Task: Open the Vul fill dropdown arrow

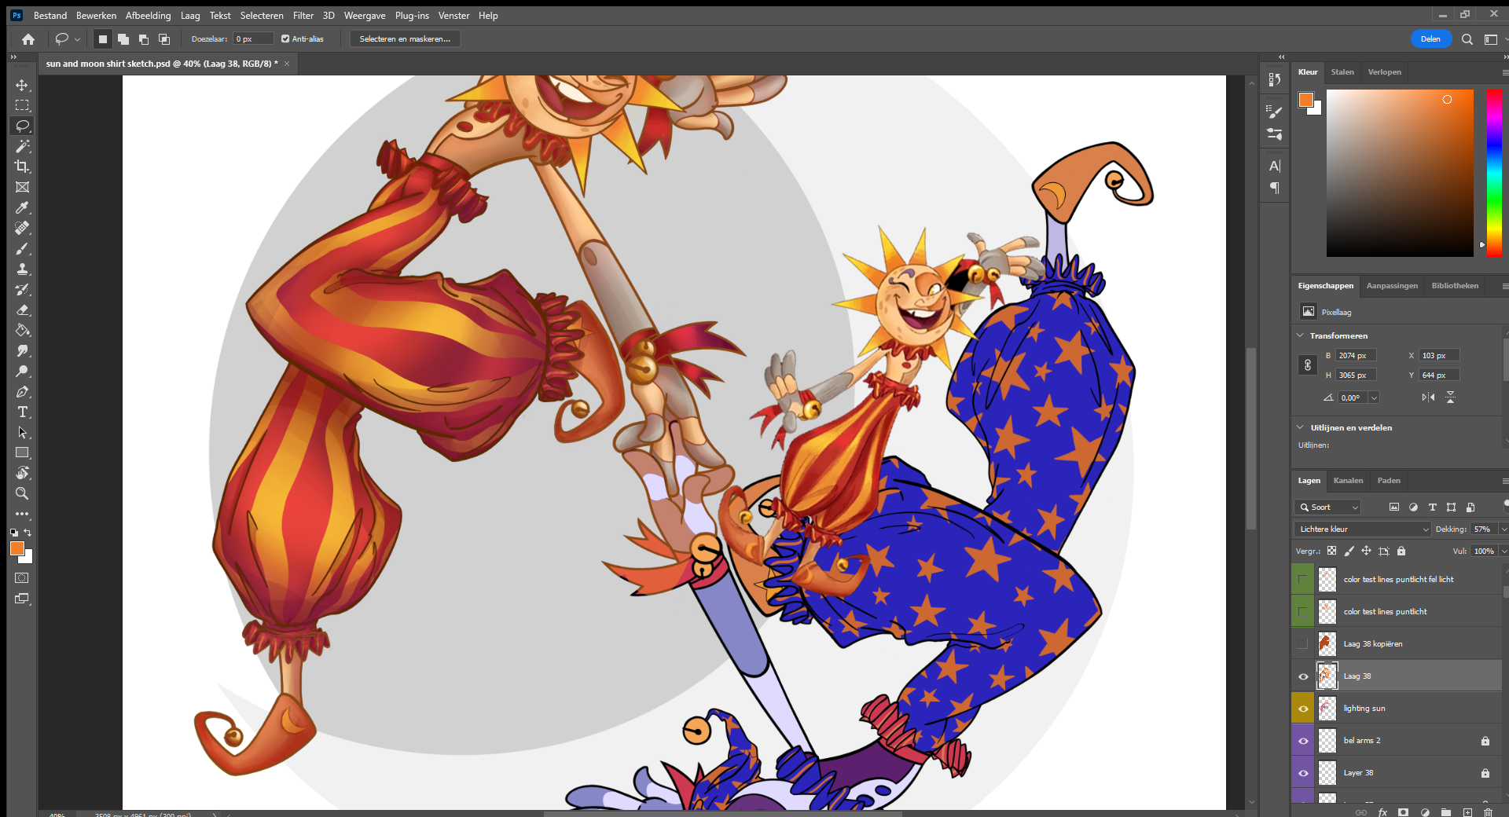Action: [x=1503, y=551]
